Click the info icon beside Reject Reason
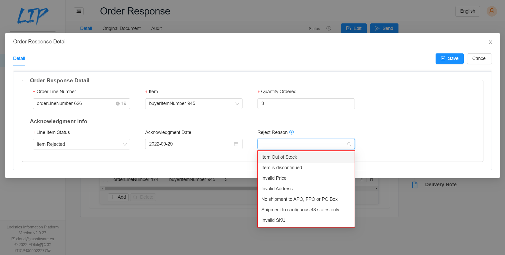The height and width of the screenshot is (255, 505). pyautogui.click(x=291, y=132)
